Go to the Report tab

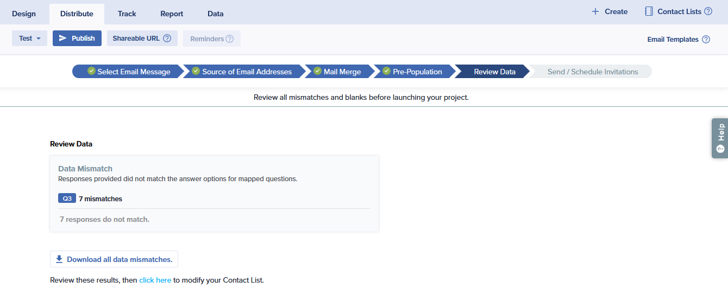click(x=172, y=14)
